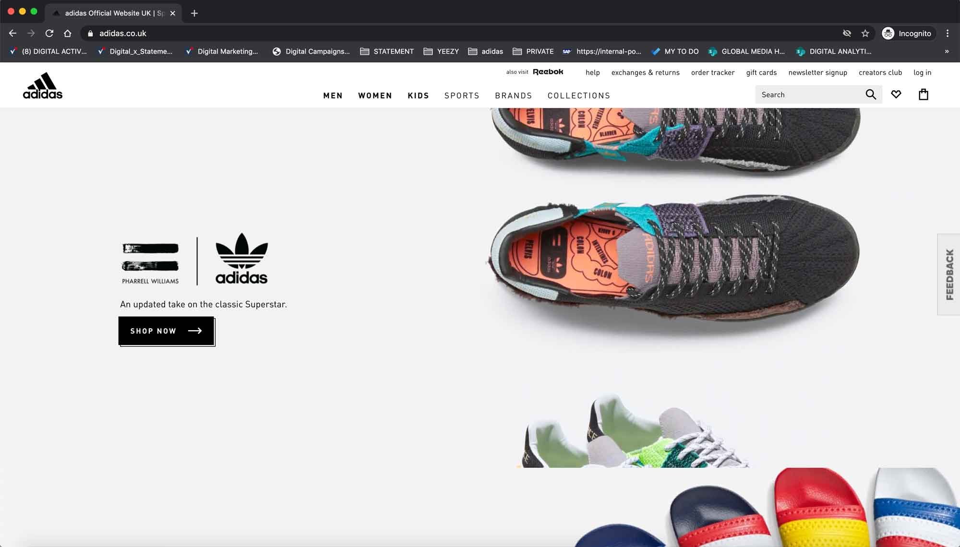Open exchanges & returns link
The image size is (960, 547).
click(x=646, y=72)
